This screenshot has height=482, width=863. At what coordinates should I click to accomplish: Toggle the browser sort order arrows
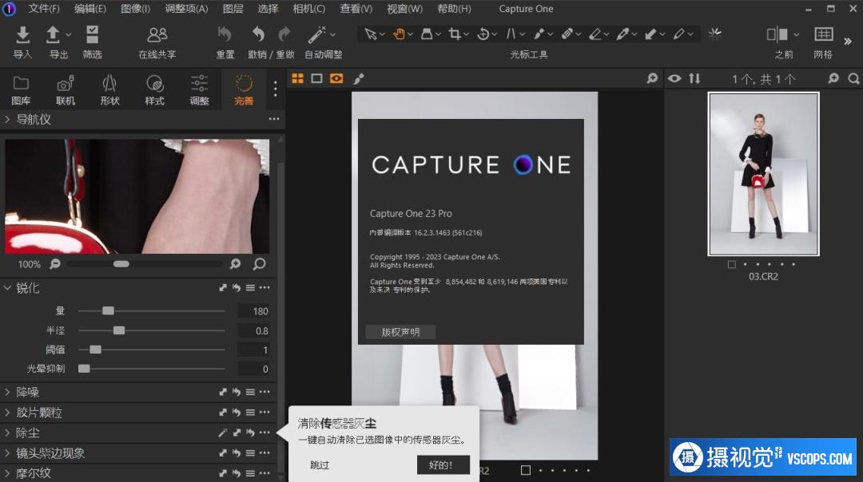694,78
